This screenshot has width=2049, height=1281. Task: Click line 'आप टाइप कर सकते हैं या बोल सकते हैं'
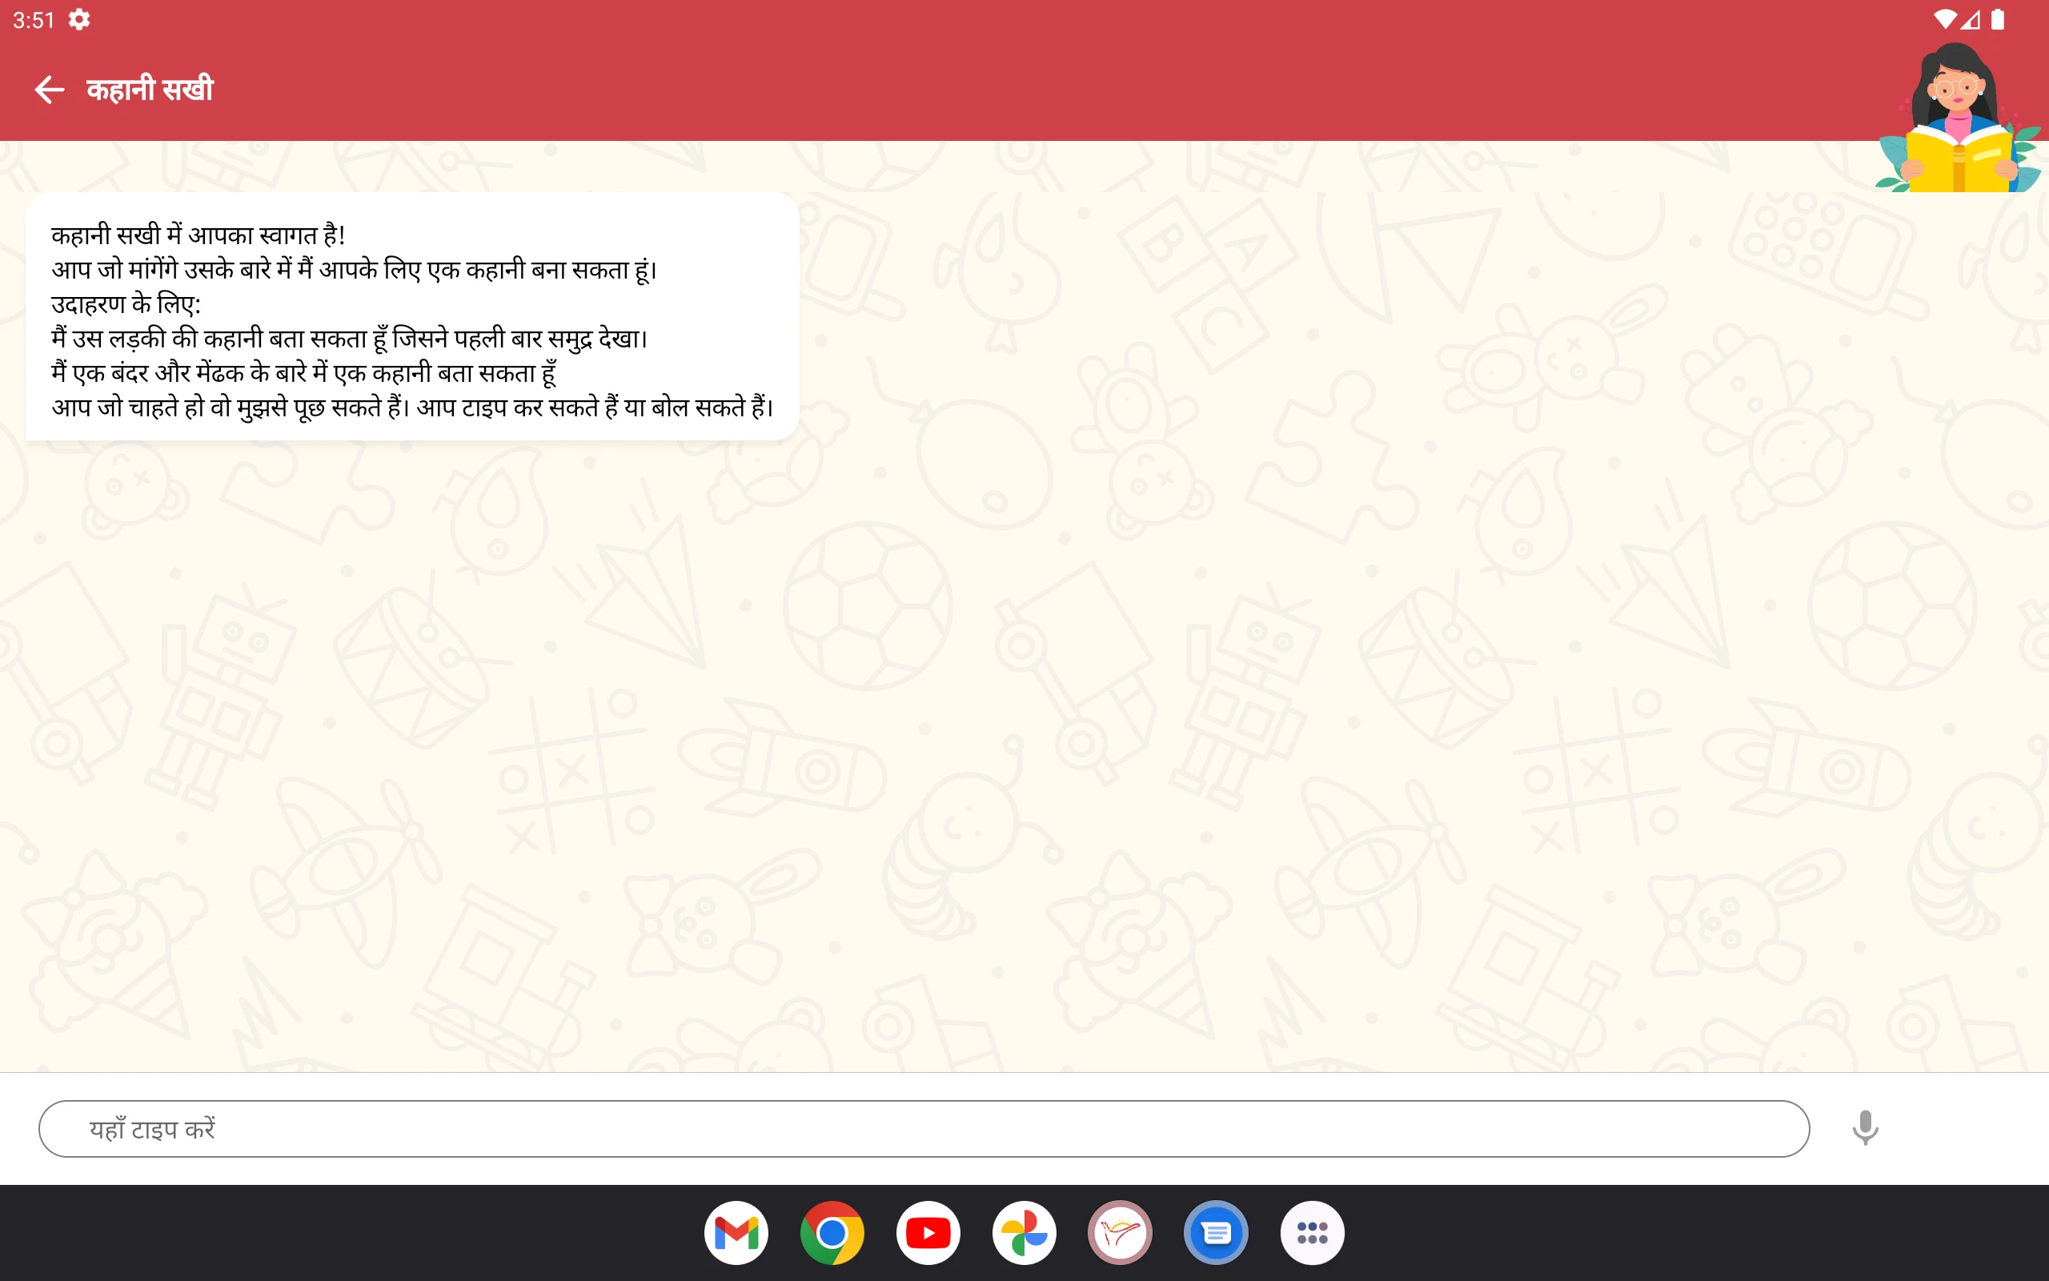click(x=595, y=407)
